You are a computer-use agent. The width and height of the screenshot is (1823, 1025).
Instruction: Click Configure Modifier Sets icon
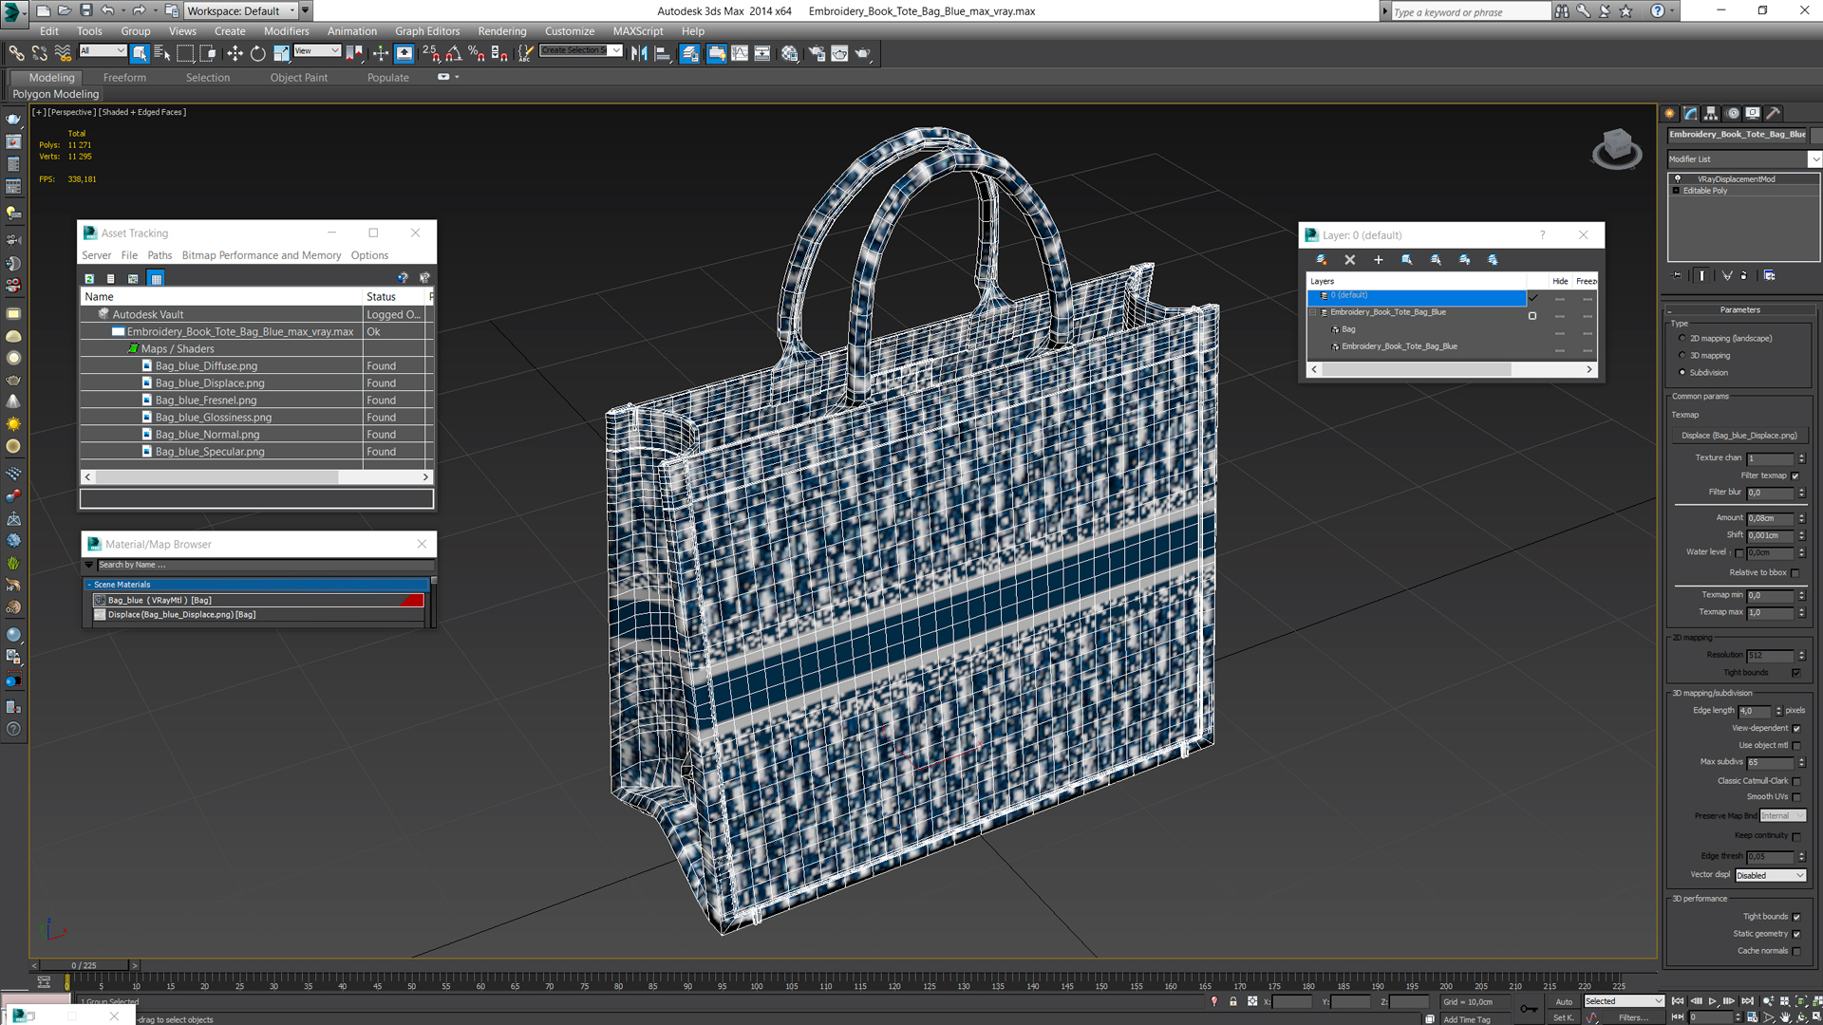coord(1769,275)
